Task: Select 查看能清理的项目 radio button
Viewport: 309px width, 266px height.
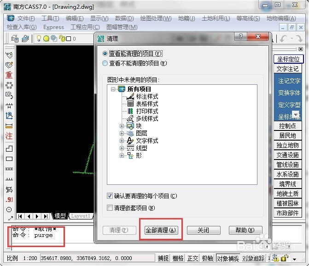Action: [x=105, y=53]
